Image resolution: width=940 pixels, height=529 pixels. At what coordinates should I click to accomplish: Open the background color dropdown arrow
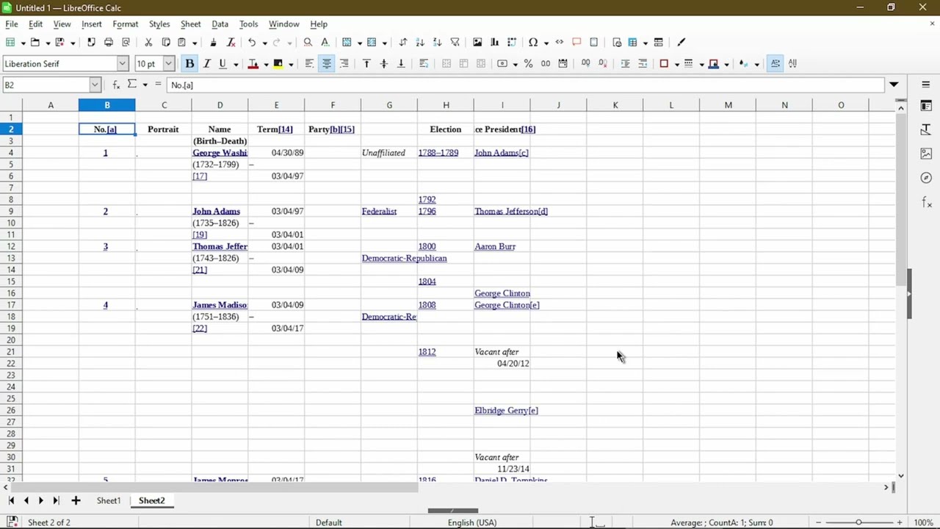coord(291,65)
